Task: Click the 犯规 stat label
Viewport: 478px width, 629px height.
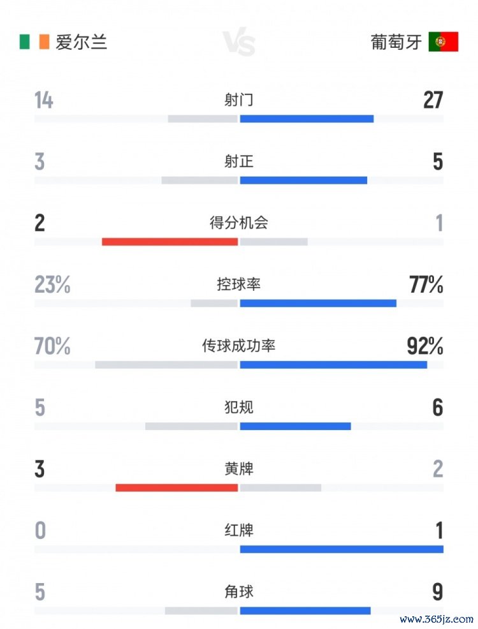Action: point(239,407)
